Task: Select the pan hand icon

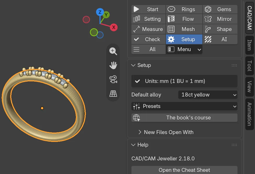Action: click(x=113, y=65)
